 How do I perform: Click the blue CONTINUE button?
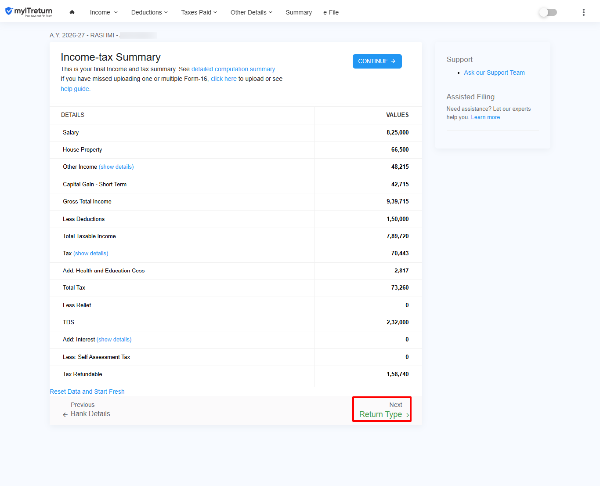377,61
